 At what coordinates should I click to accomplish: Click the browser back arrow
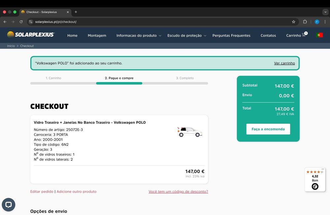click(5, 22)
